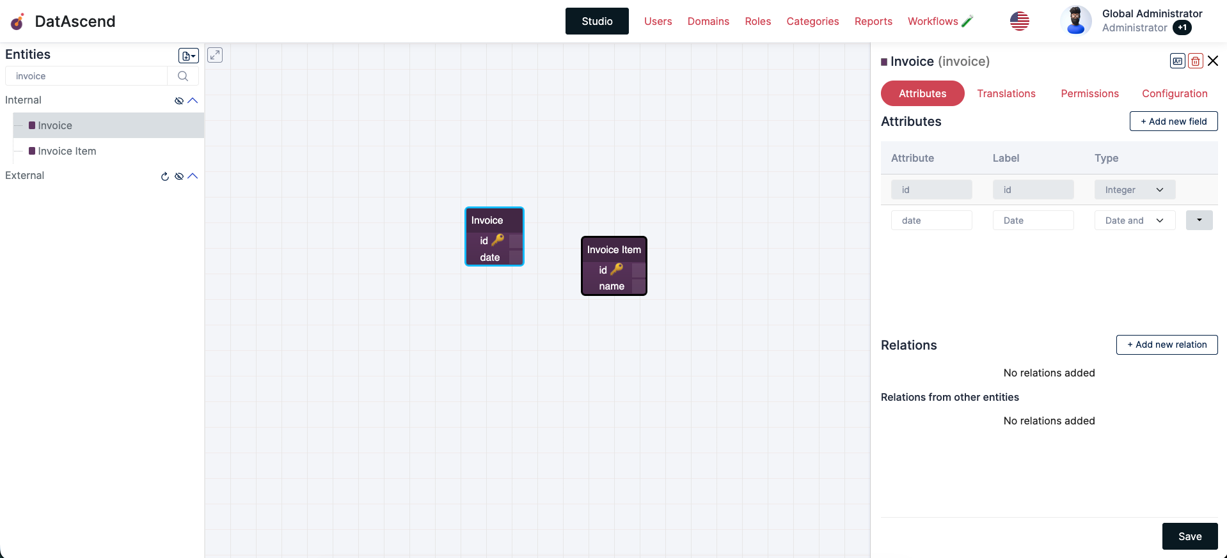
Task: Click the expand canvas fullscreen icon
Action: click(x=215, y=55)
